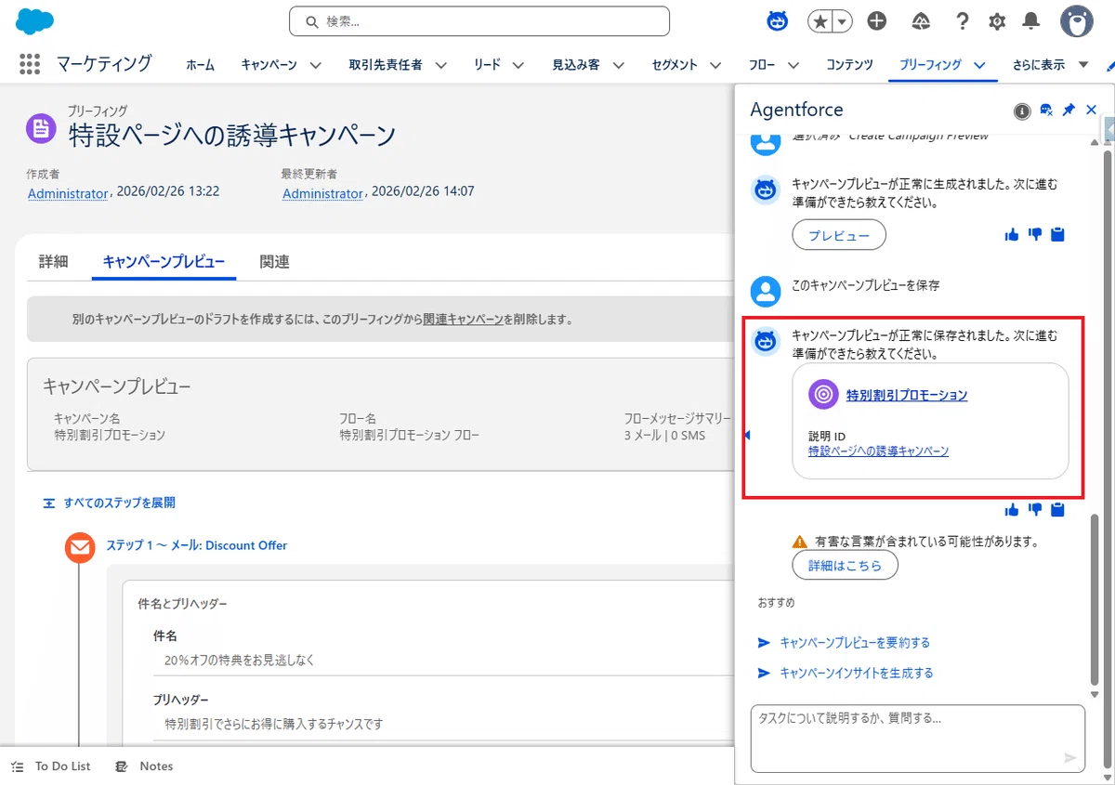Screen dimensions: 1115x785
Task: Open the ブリーフィング navigation tab
Action: click(930, 65)
